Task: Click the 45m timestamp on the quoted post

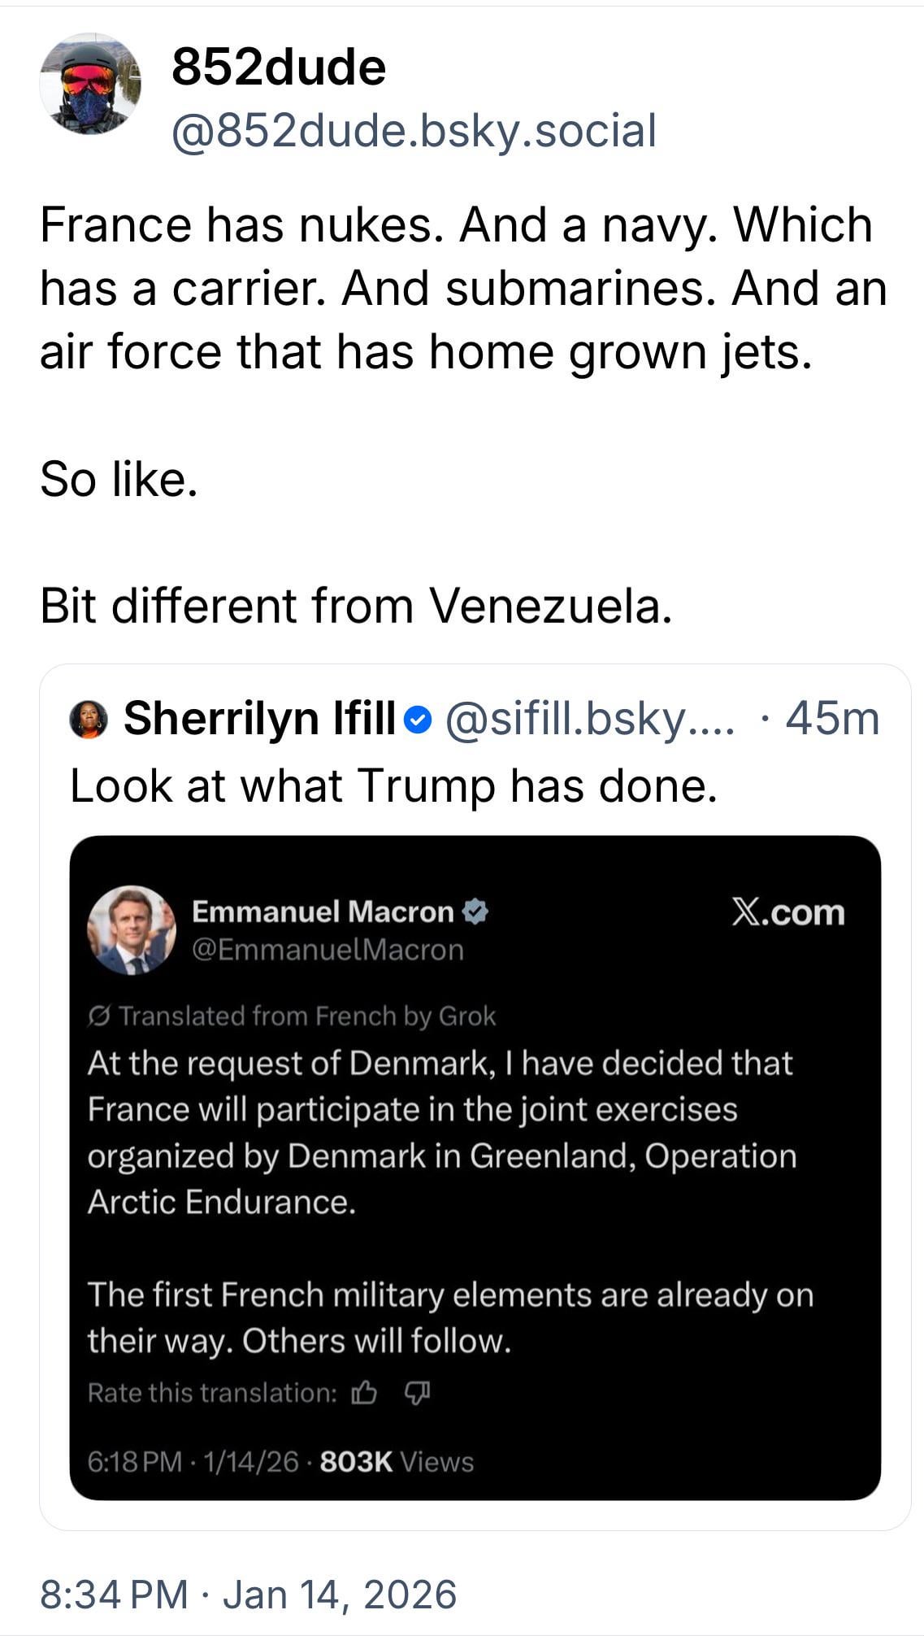Action: point(832,719)
